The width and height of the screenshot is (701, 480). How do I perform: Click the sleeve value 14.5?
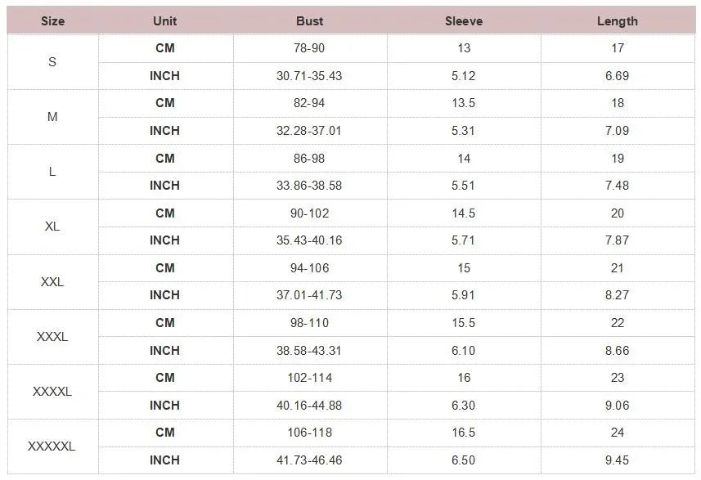(x=464, y=213)
